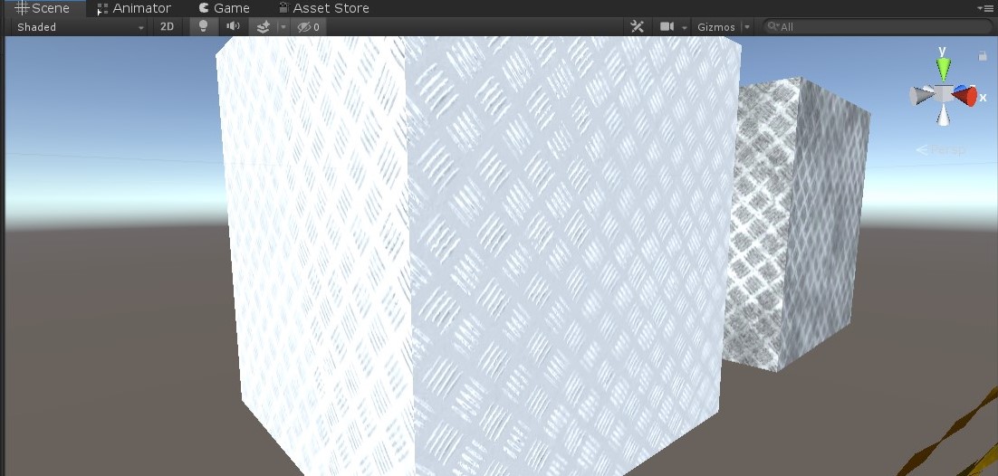This screenshot has width=998, height=476.
Task: Open the Asset Store tab
Action: [x=324, y=8]
